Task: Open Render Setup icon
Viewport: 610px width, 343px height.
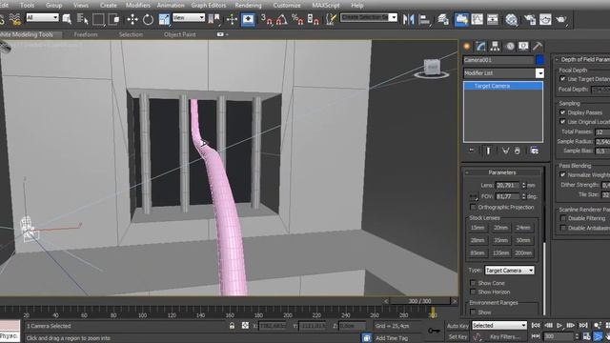Action: pyautogui.click(x=530, y=19)
